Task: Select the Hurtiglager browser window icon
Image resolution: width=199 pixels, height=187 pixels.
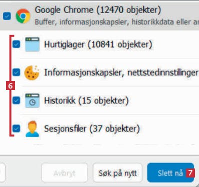Action: pos(32,44)
